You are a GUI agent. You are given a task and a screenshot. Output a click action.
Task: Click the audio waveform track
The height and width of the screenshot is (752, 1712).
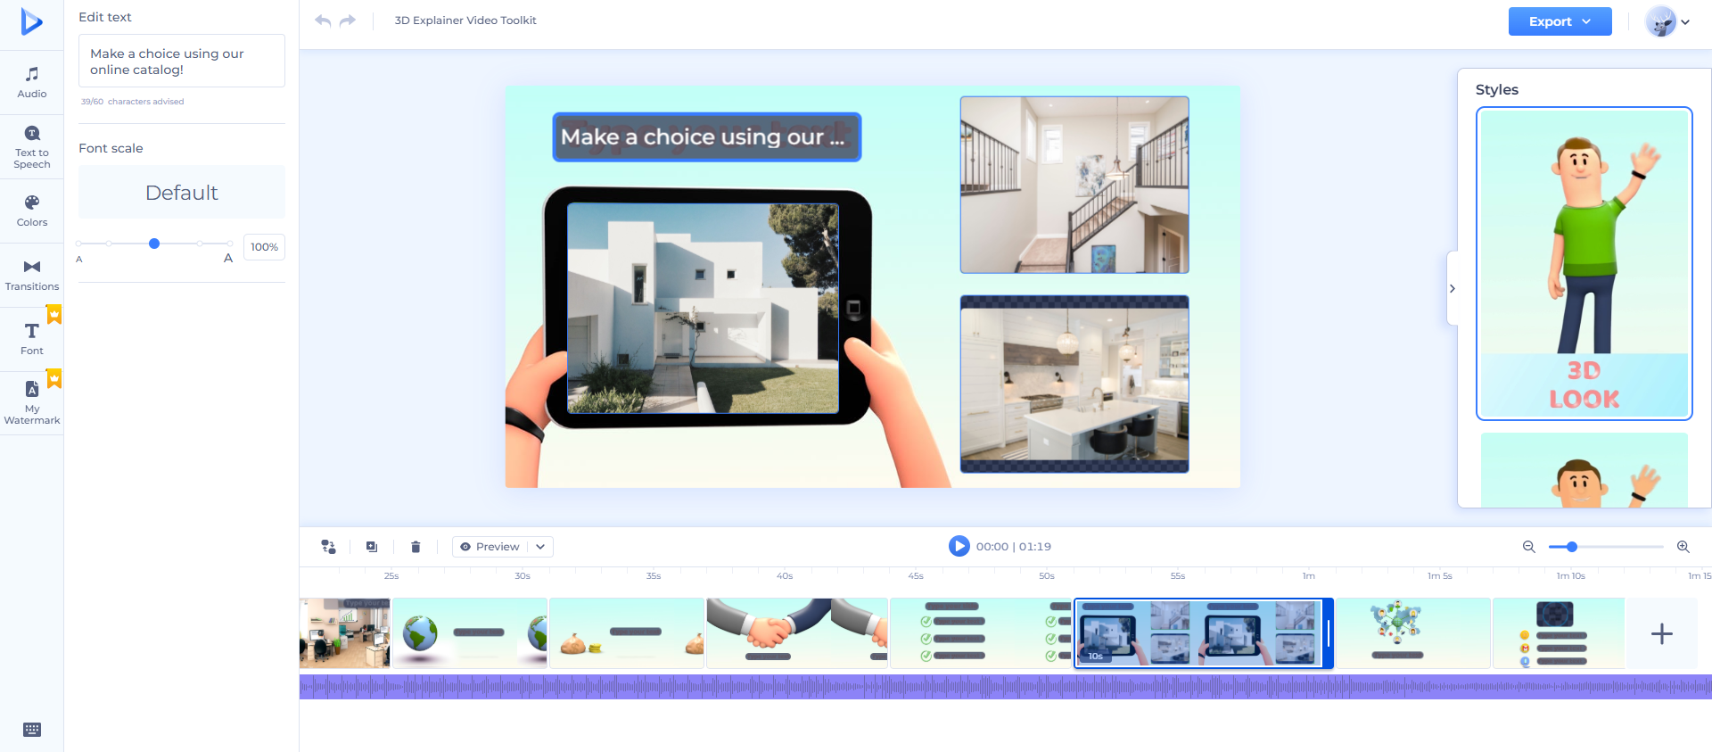coord(1006,687)
